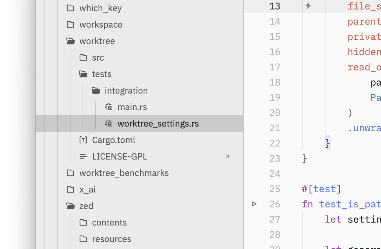Open LICENSE-GPL with the external link arrow
This screenshot has width=381, height=249.
pyautogui.click(x=227, y=156)
